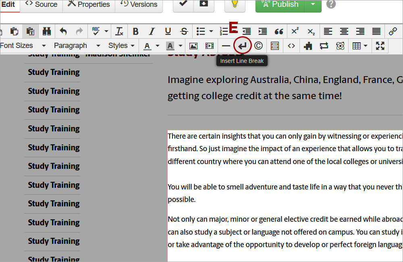Viewport: 403px width, 262px height.
Task: Insert a horizontal line
Action: pos(226,46)
